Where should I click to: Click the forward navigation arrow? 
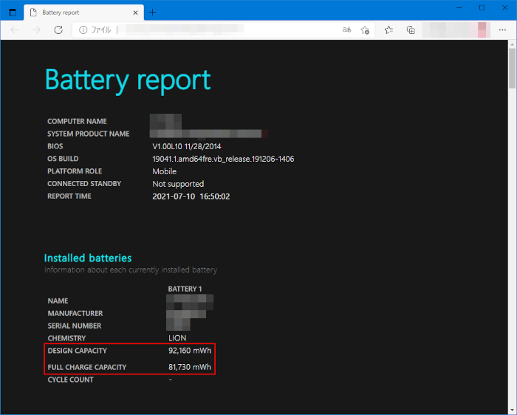(x=36, y=30)
